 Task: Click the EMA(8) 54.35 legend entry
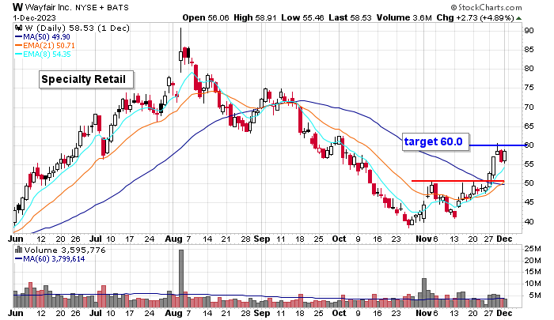coord(43,55)
